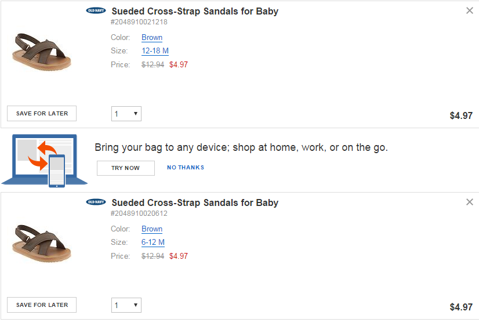Open the product title of item #2048910020612
Image resolution: width=479 pixels, height=322 pixels.
(x=195, y=202)
